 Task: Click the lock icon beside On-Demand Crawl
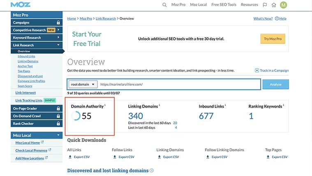coord(58,116)
